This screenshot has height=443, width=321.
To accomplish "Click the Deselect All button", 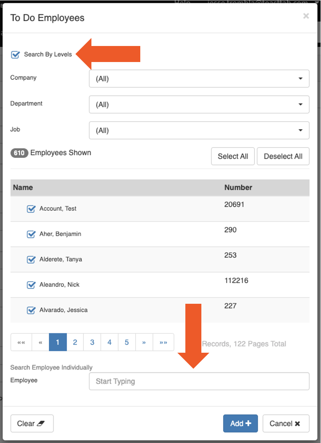I will [x=283, y=156].
